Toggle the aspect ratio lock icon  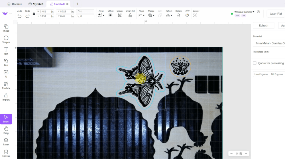coord(34,14)
